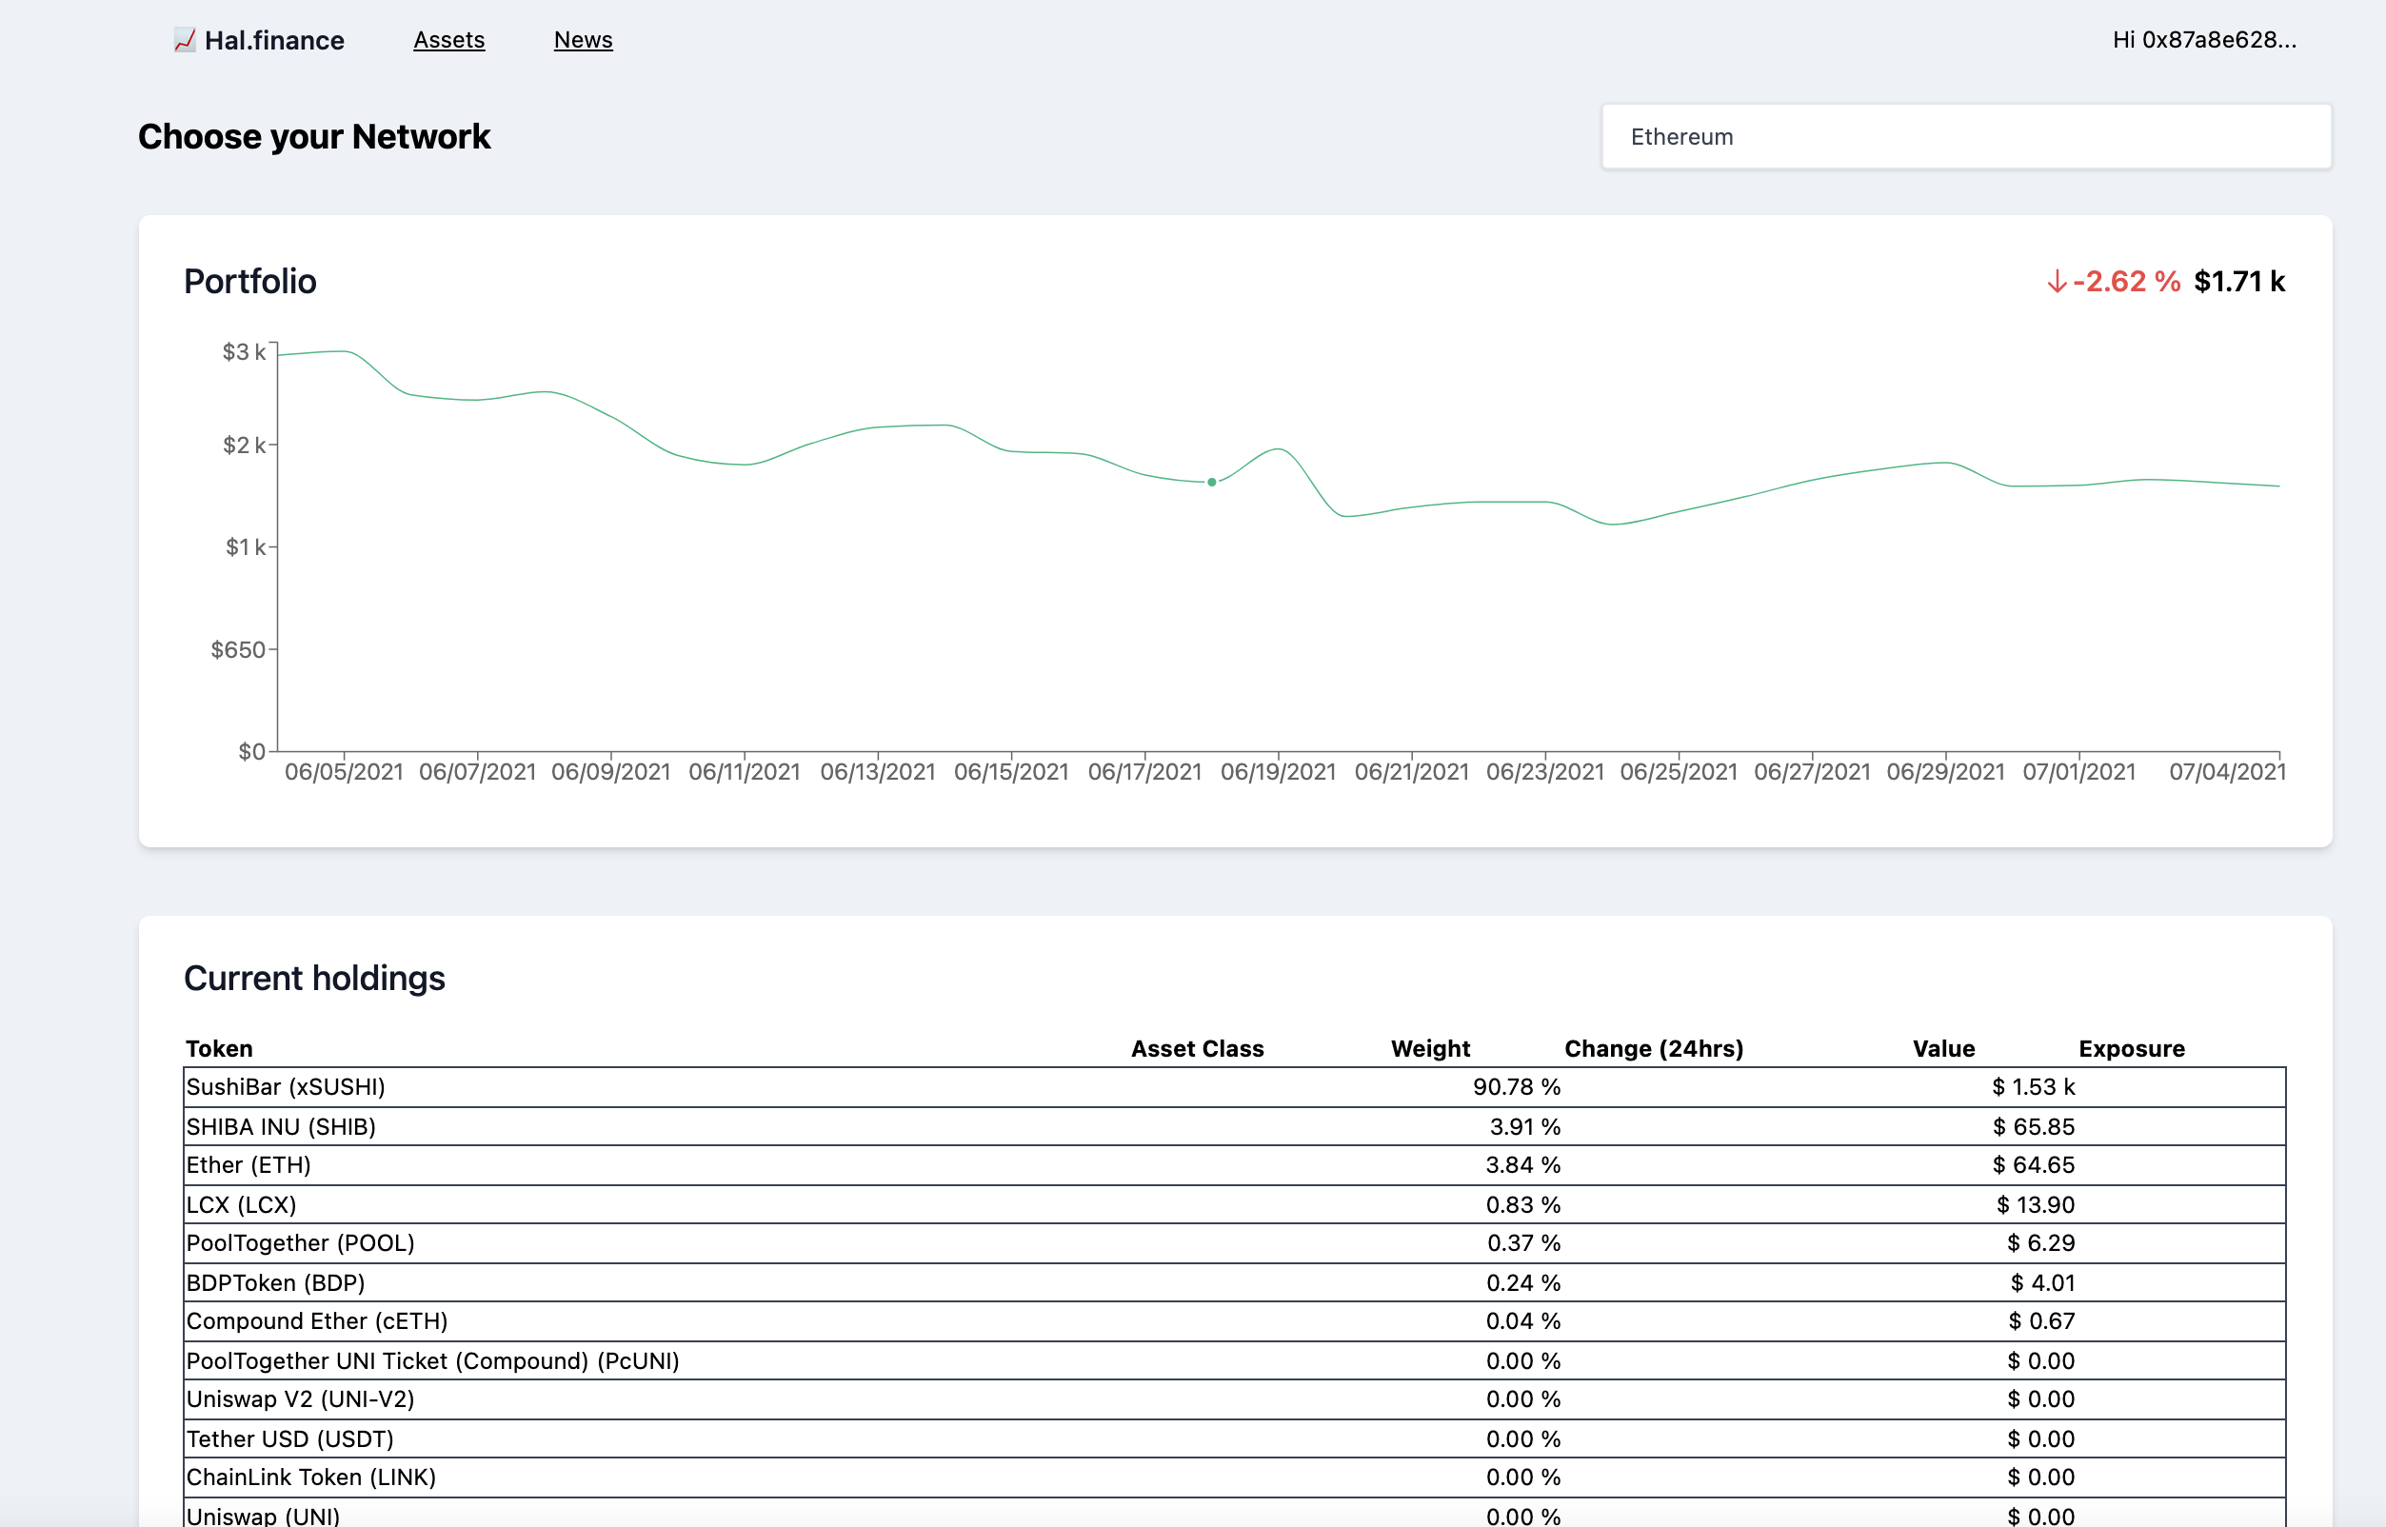
Task: Click the Hal.finance brand name
Action: [275, 40]
